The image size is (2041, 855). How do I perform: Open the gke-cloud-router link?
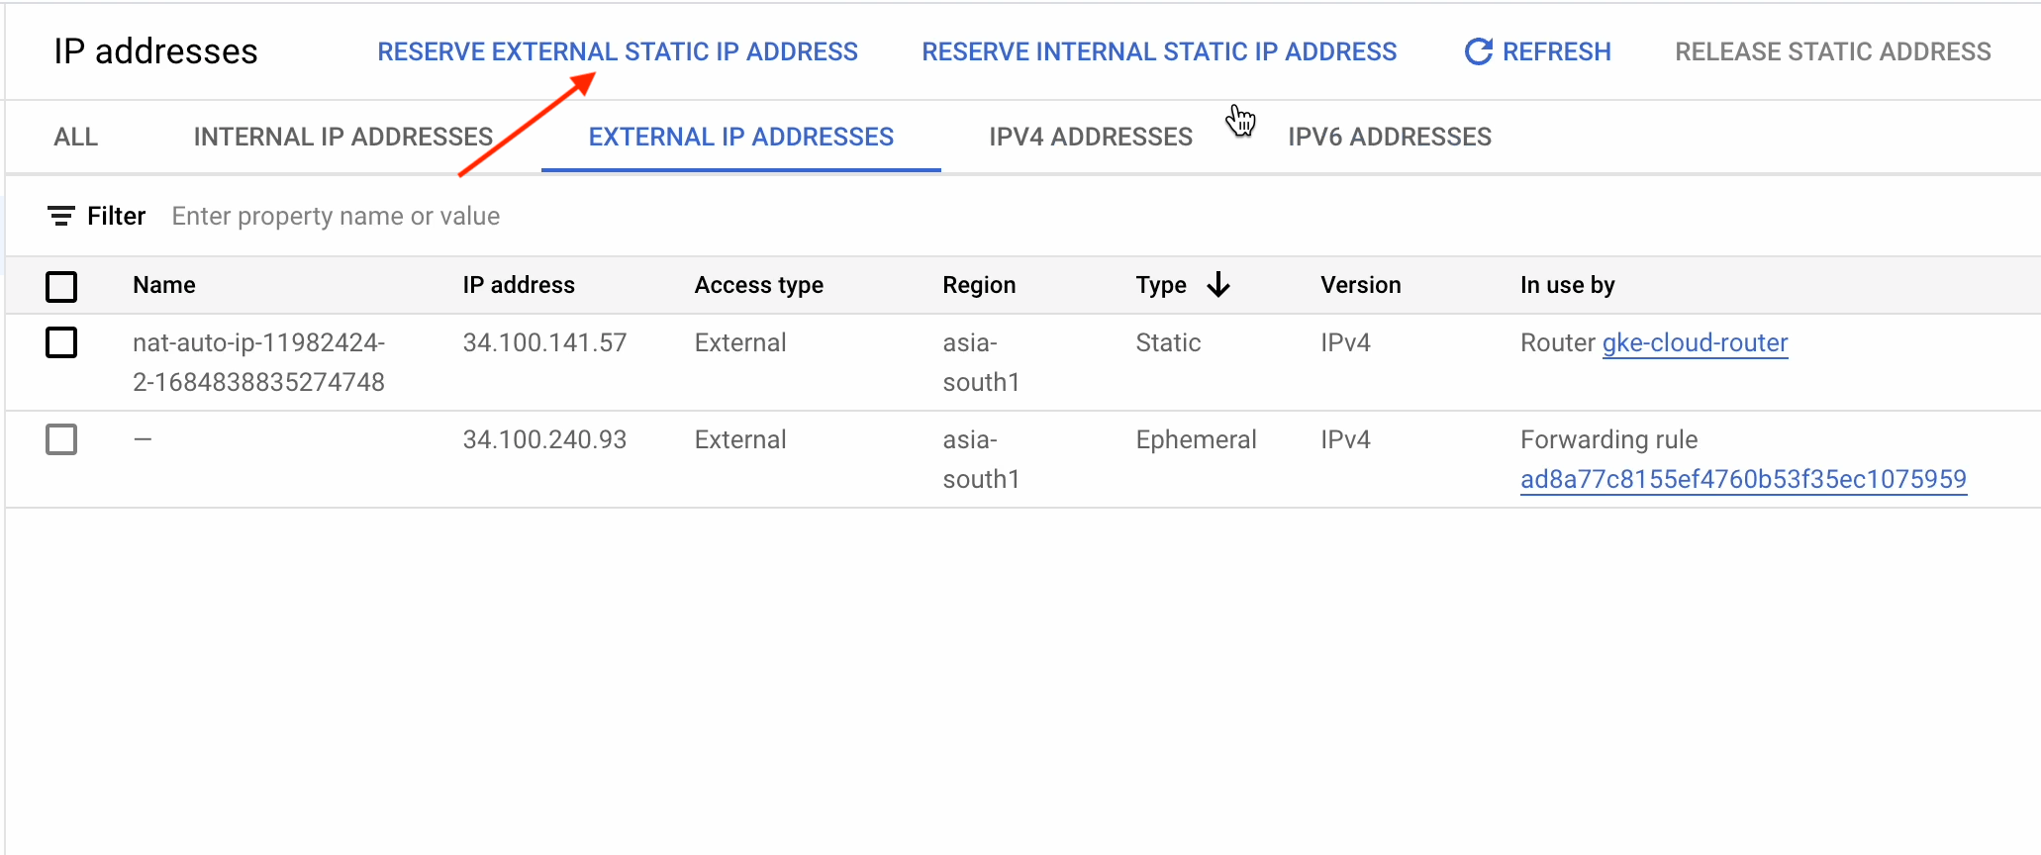[1695, 343]
